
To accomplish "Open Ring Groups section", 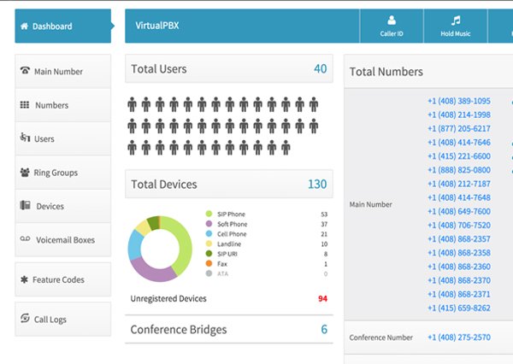I will tap(62, 173).
